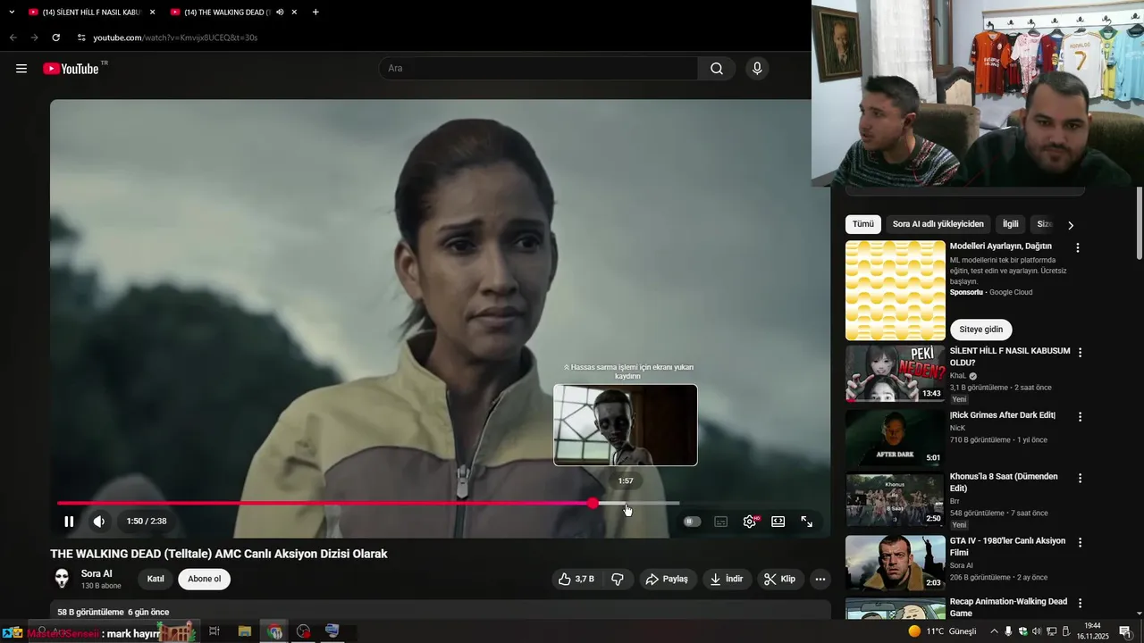The height and width of the screenshot is (643, 1144).
Task: Click the youtube.com URL address bar
Action: click(x=175, y=38)
